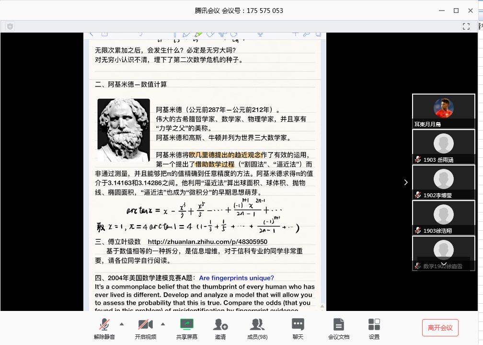
Task: Click the 离开会议 leave button
Action: tap(440, 328)
